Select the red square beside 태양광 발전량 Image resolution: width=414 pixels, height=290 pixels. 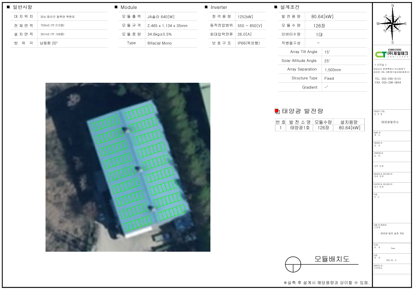277,111
